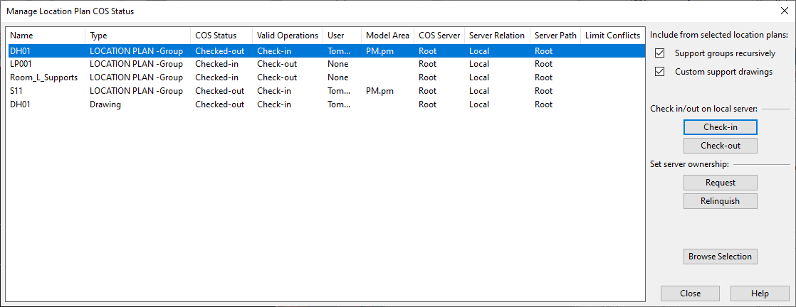Click the Server Path column header
796x307 pixels.
click(x=555, y=36)
